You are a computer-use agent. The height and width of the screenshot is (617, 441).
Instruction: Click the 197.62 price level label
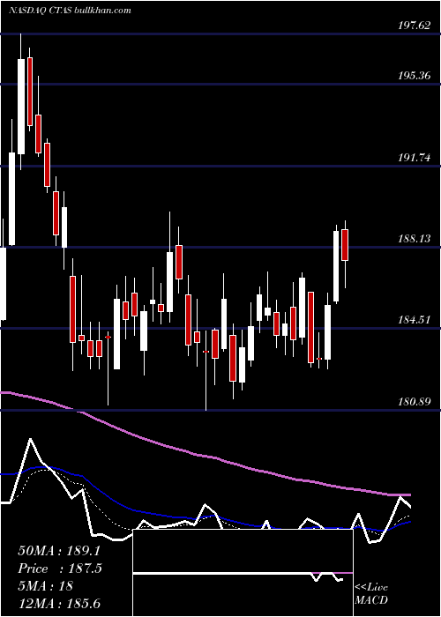pyautogui.click(x=414, y=26)
